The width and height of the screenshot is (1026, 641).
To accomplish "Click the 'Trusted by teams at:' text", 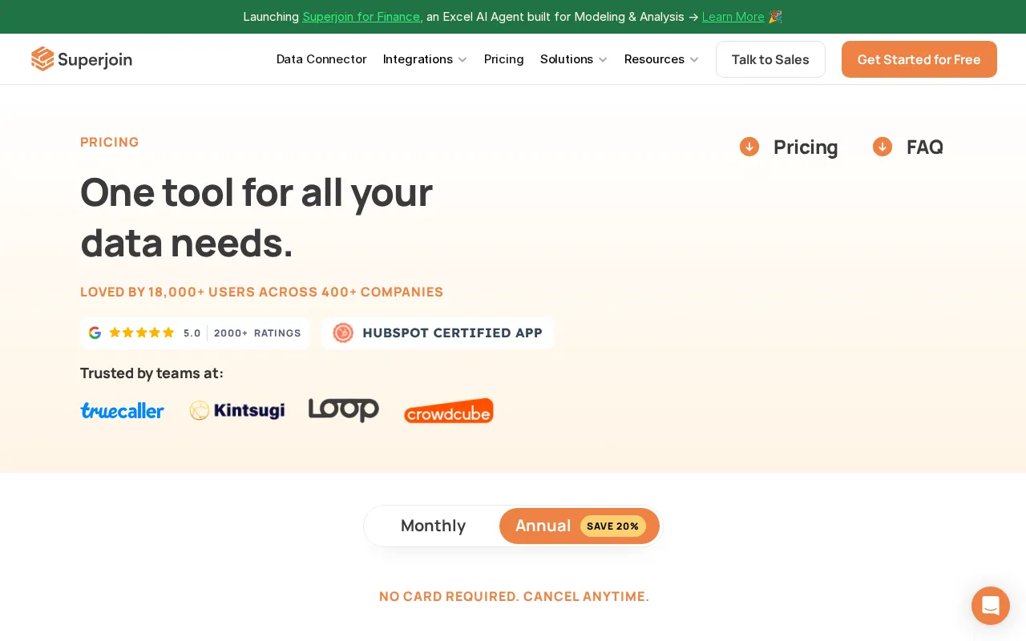I will tap(152, 373).
